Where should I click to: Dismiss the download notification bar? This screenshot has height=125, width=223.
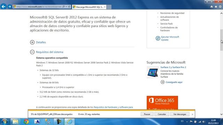tap(192, 114)
